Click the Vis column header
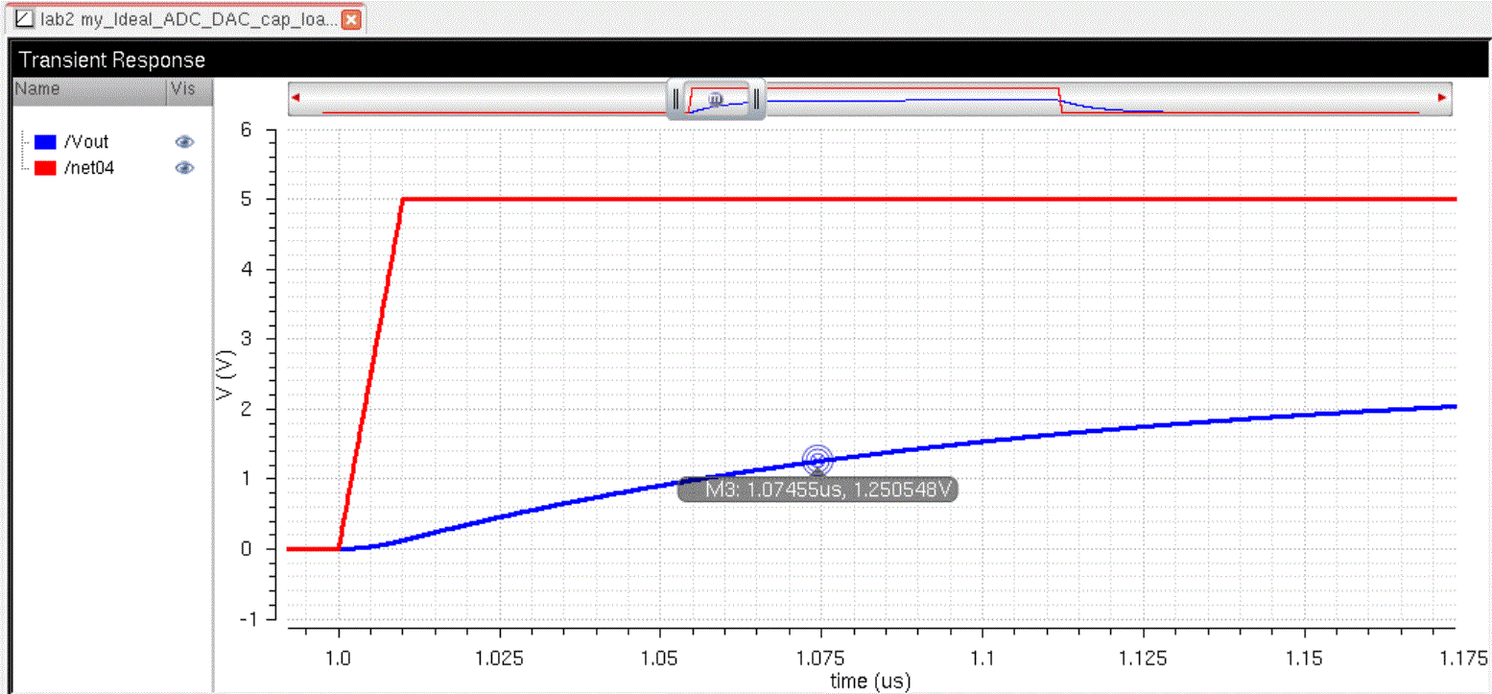Screen dimensions: 1492x694 (181, 88)
